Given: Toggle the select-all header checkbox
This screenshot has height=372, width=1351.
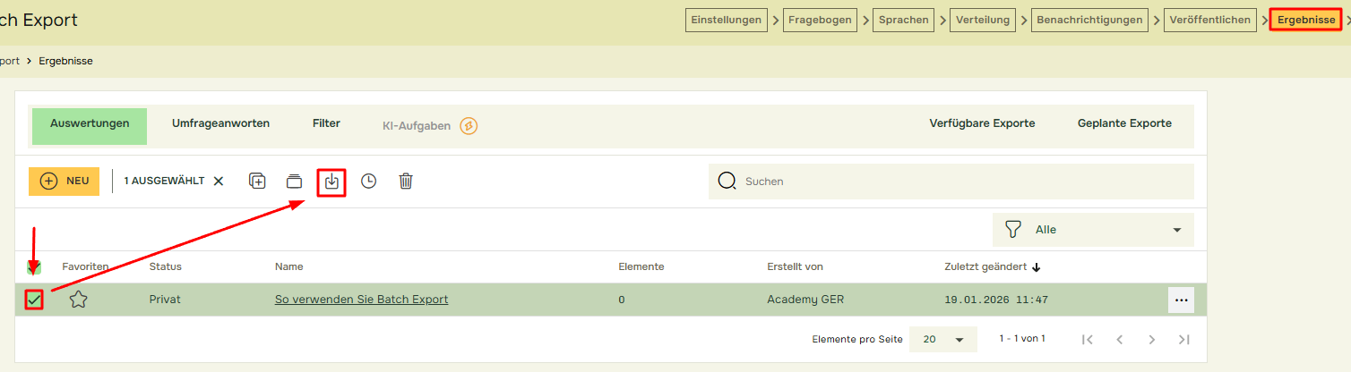Looking at the screenshot, I should click(x=34, y=267).
